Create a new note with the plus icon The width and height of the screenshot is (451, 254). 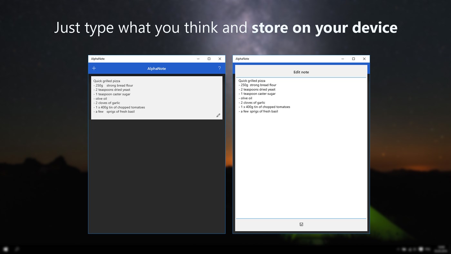coord(94,68)
